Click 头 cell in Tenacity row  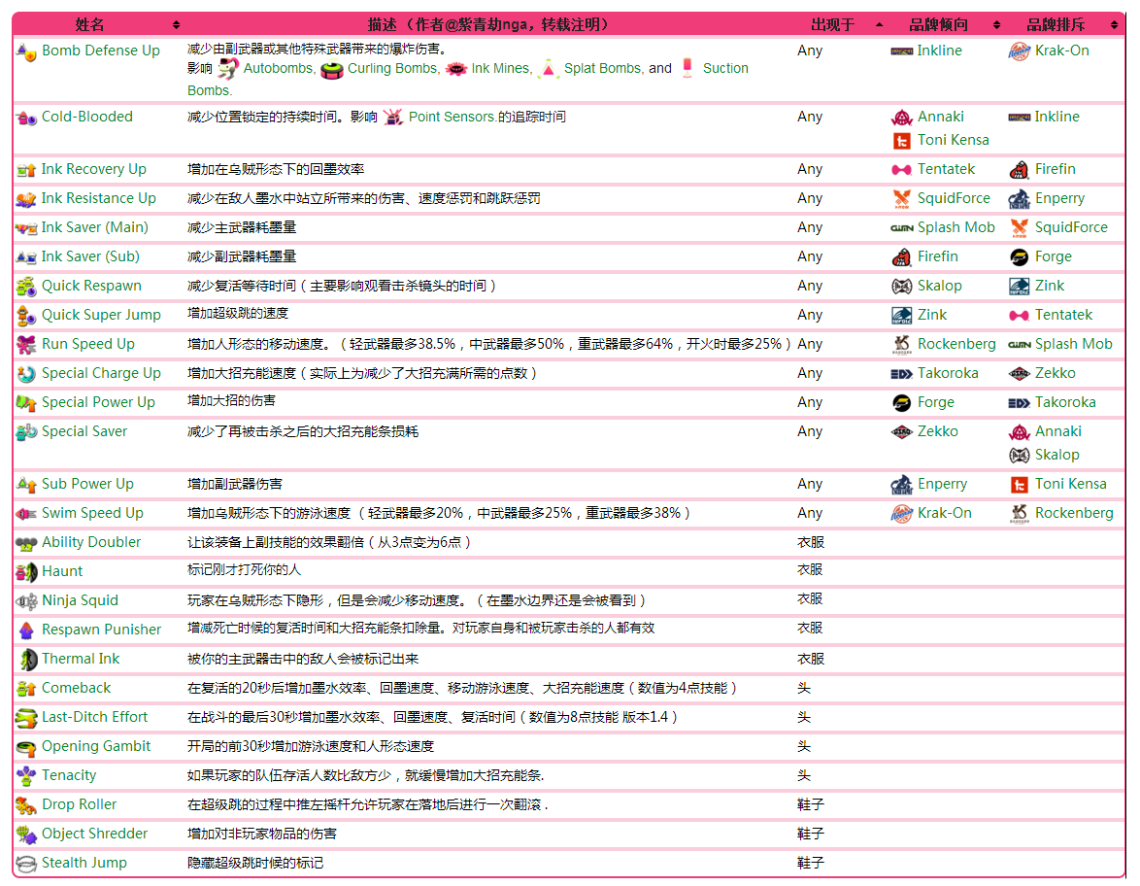point(803,775)
